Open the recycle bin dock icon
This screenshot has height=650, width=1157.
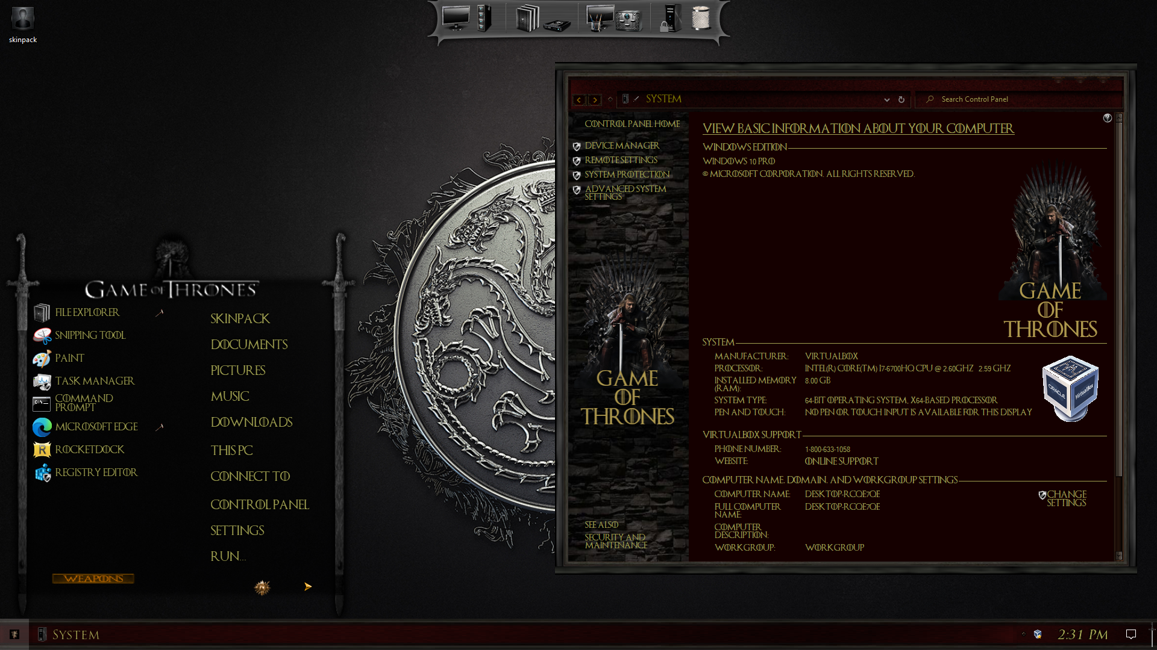pyautogui.click(x=700, y=18)
